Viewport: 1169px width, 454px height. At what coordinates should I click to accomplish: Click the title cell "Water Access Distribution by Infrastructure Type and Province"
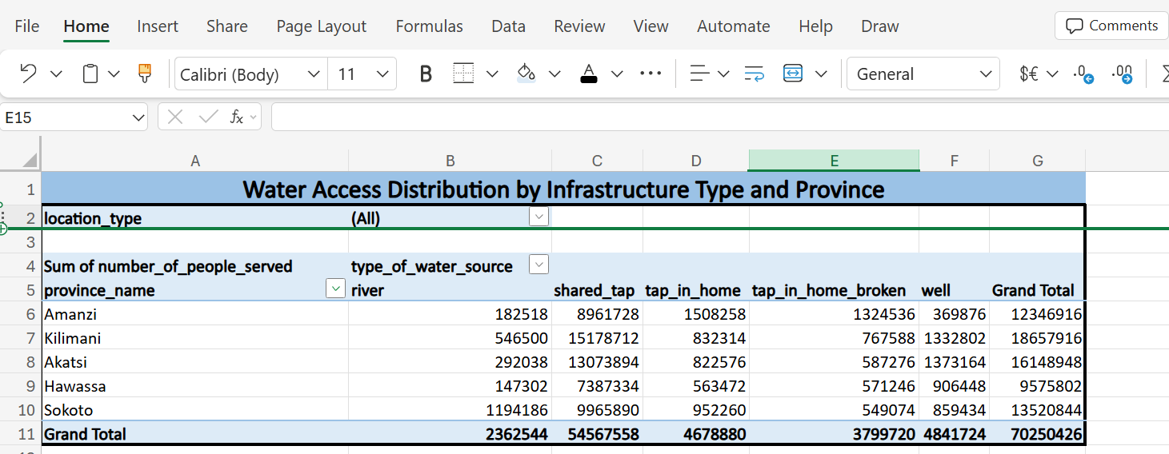pyautogui.click(x=563, y=189)
